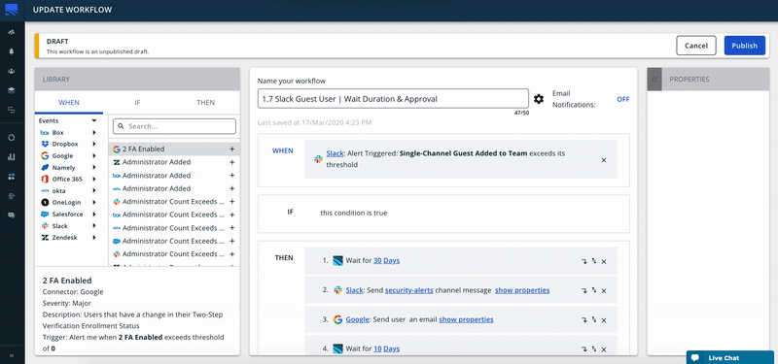Image resolution: width=778 pixels, height=364 pixels.
Task: Click the workflow name input field
Action: pos(393,99)
